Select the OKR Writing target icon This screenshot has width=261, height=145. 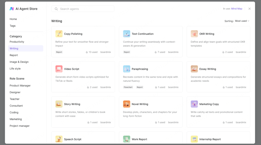pyautogui.click(x=194, y=34)
